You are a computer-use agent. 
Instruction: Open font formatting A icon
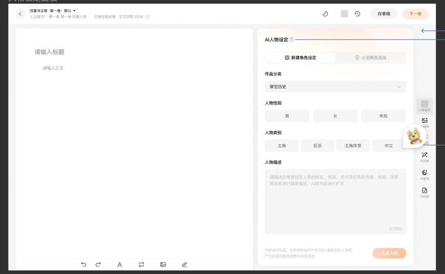(120, 264)
